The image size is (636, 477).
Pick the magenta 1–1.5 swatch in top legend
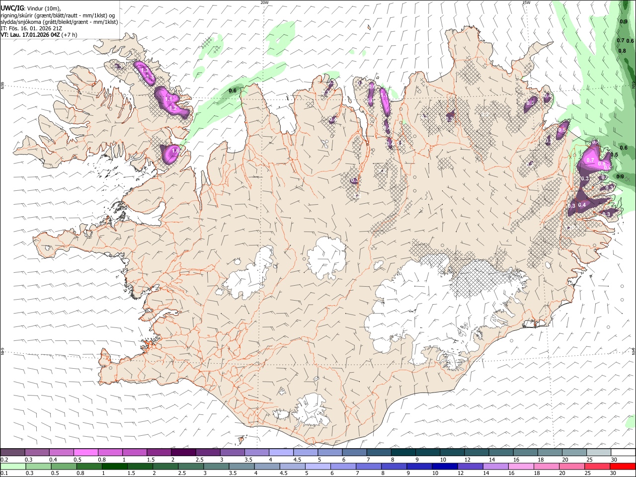tap(135, 452)
